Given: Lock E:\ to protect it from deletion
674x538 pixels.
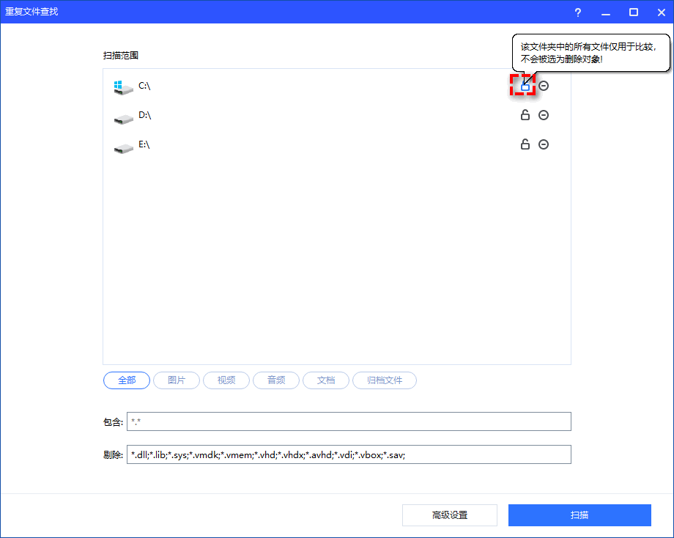Looking at the screenshot, I should (525, 144).
